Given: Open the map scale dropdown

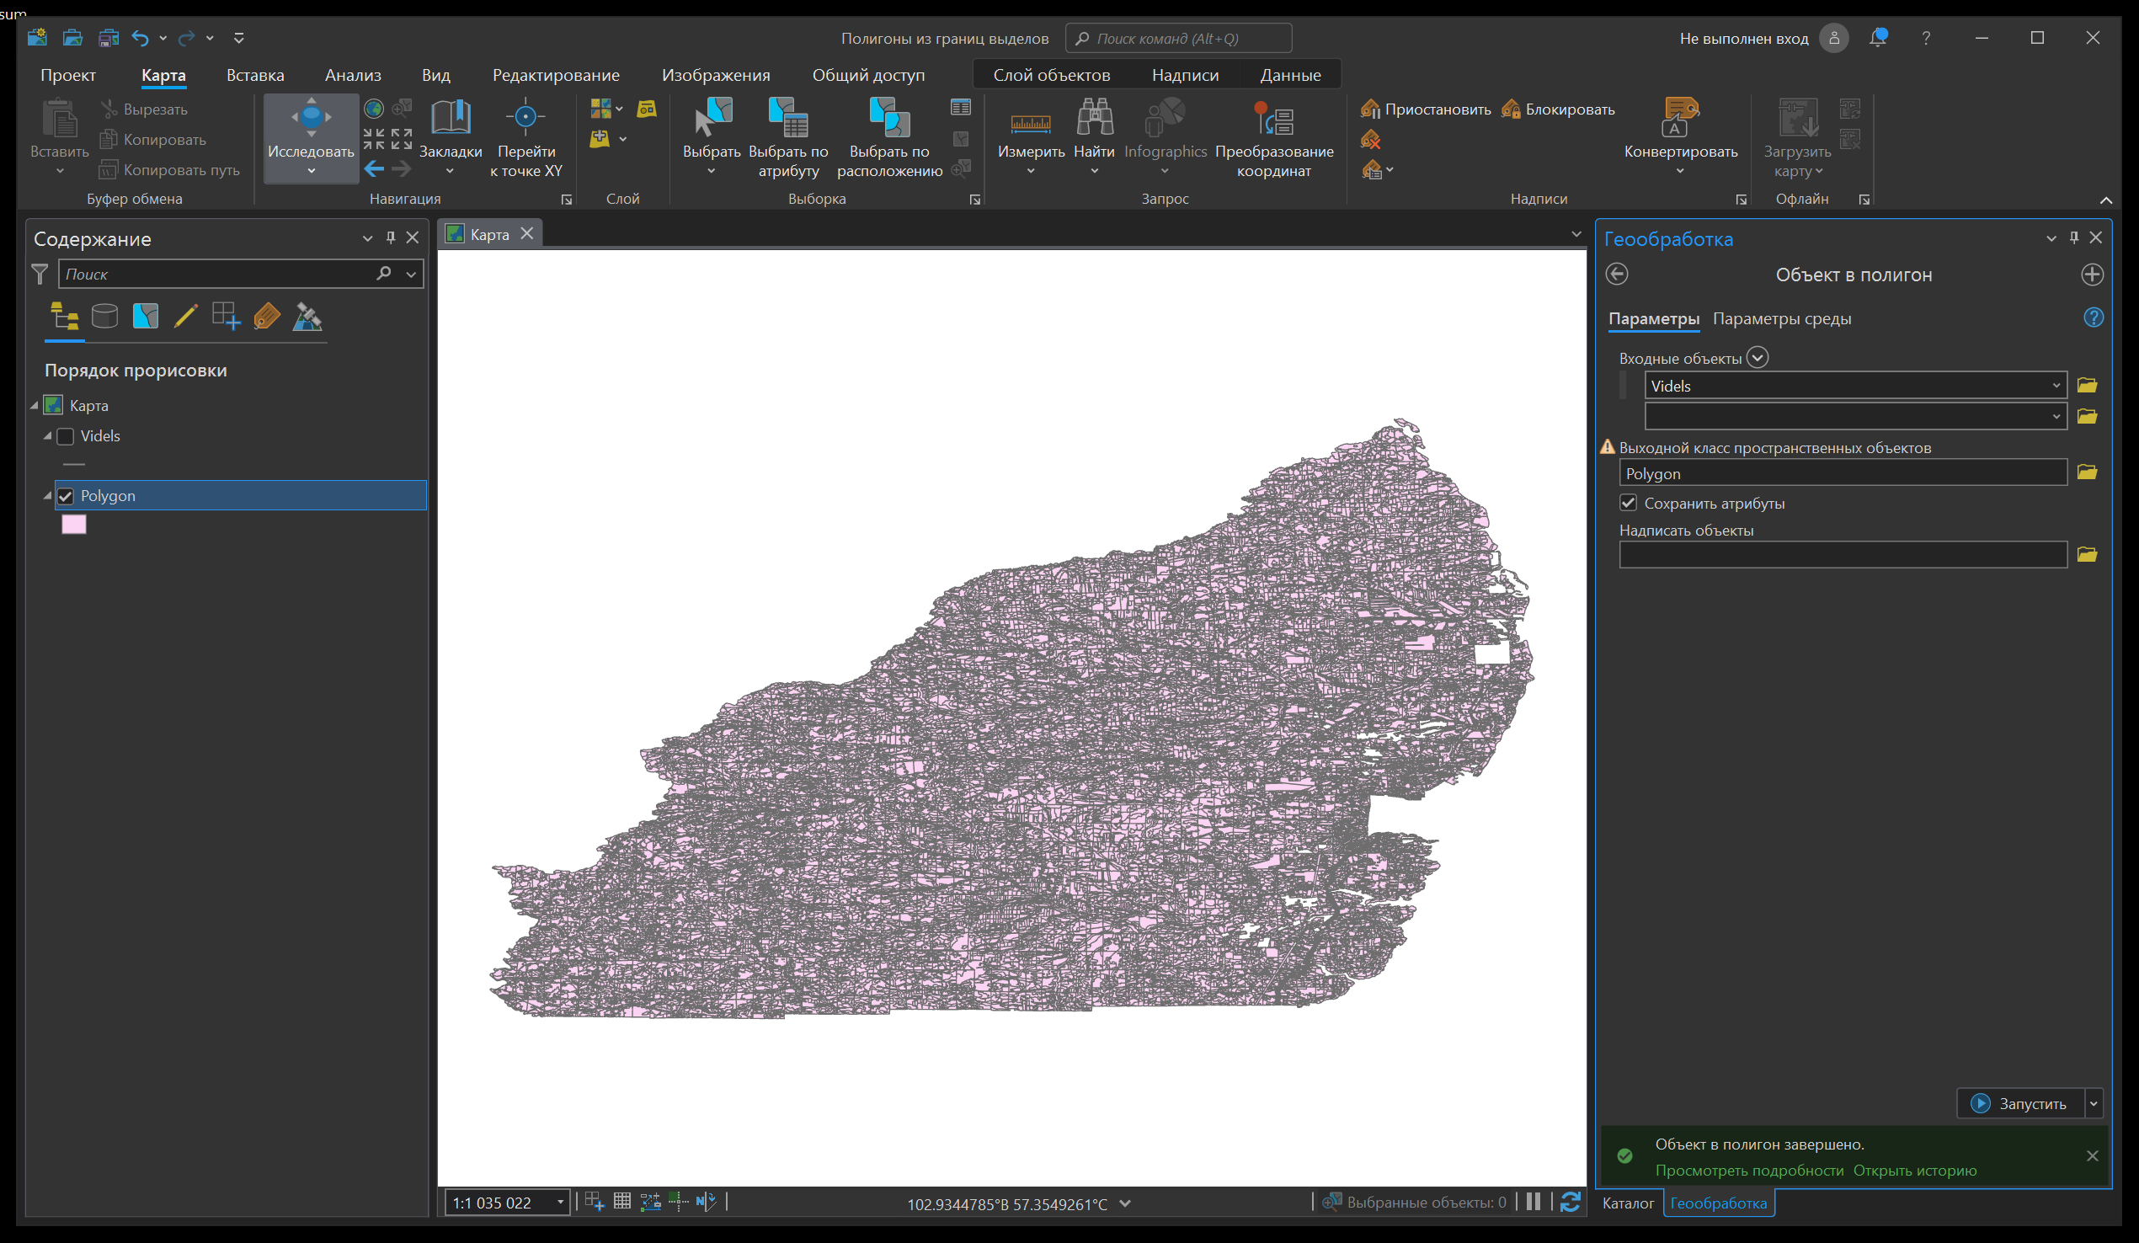Looking at the screenshot, I should tap(560, 1203).
